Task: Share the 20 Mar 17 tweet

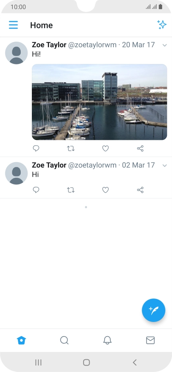Action: pos(140,149)
